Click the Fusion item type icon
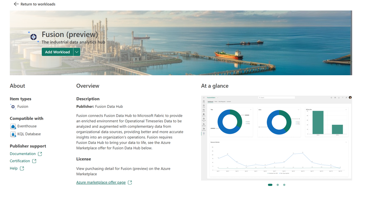Viewport: 369px width, 200px height. pos(13,107)
